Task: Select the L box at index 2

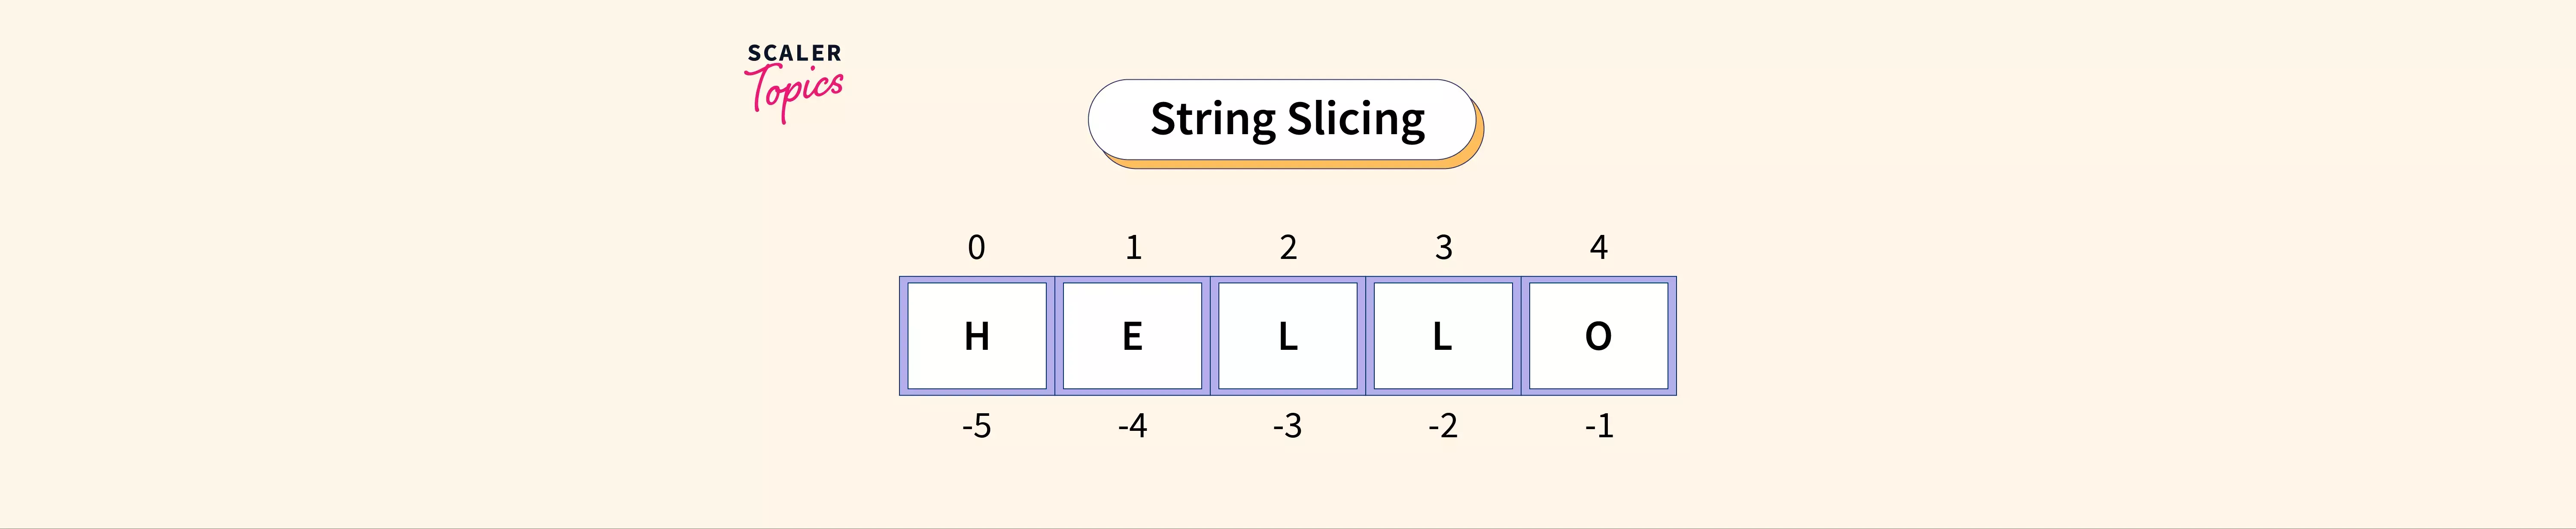Action: pyautogui.click(x=1288, y=337)
